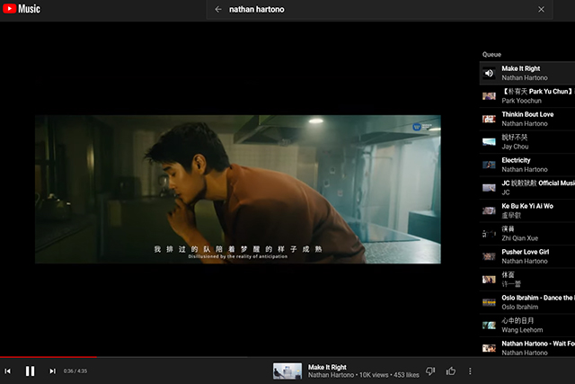The width and height of the screenshot is (575, 384).
Task: Play Ke Bu Ke Yi Ai Wo
Action: 527,210
